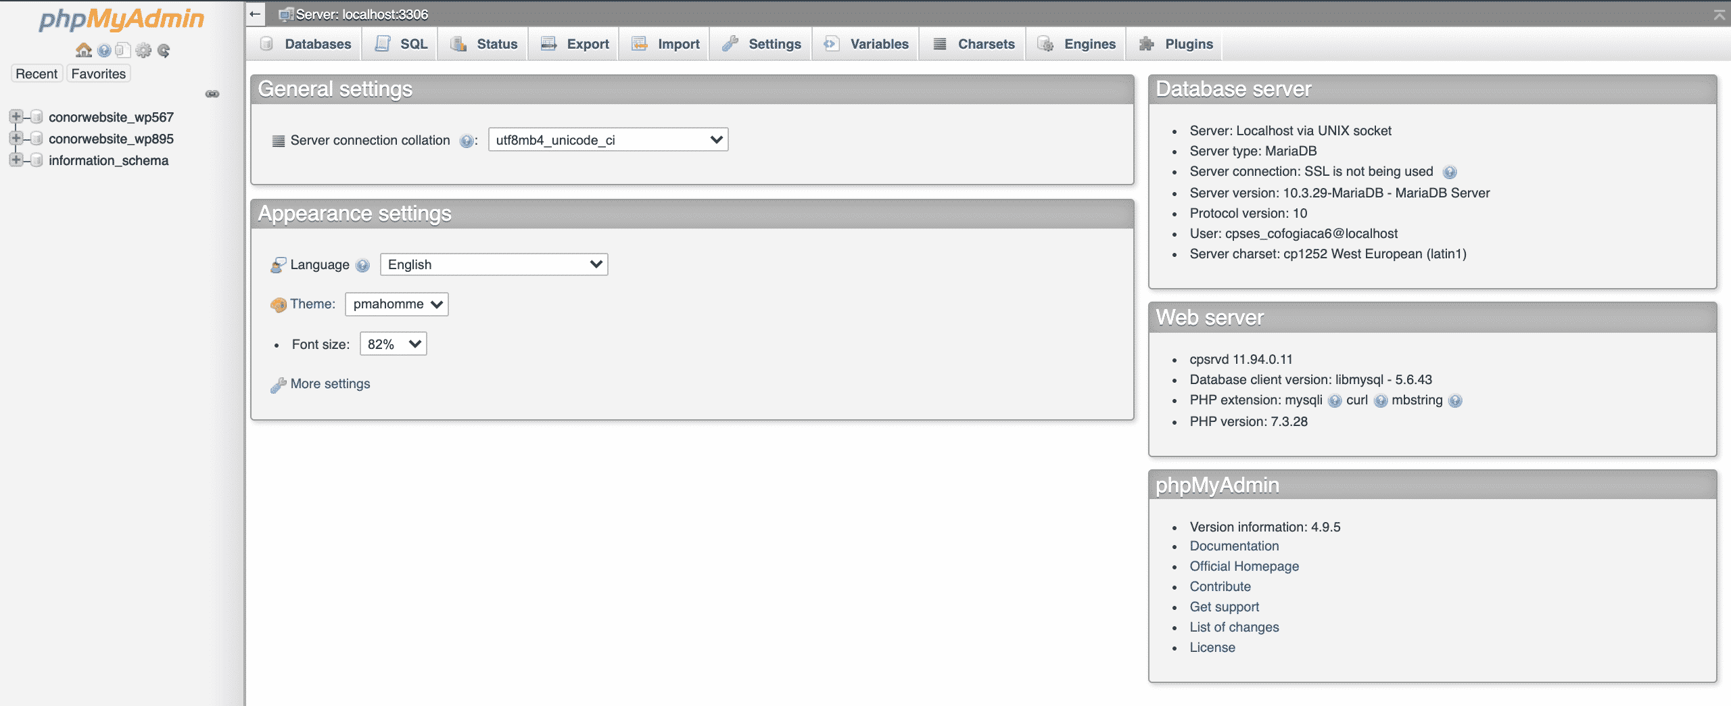Show the Recent tables list
Image resolution: width=1731 pixels, height=706 pixels.
coord(37,74)
